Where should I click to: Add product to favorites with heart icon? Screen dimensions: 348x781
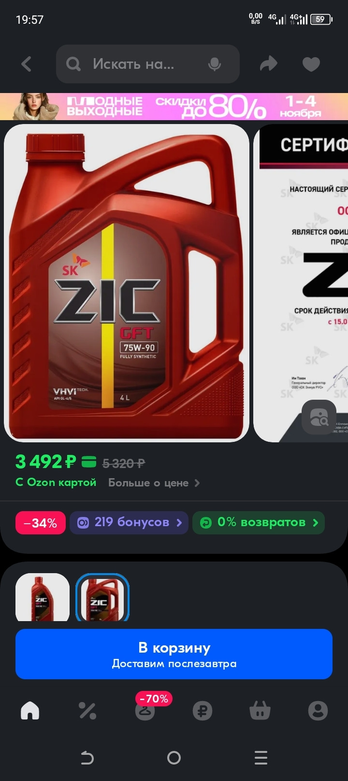[311, 64]
